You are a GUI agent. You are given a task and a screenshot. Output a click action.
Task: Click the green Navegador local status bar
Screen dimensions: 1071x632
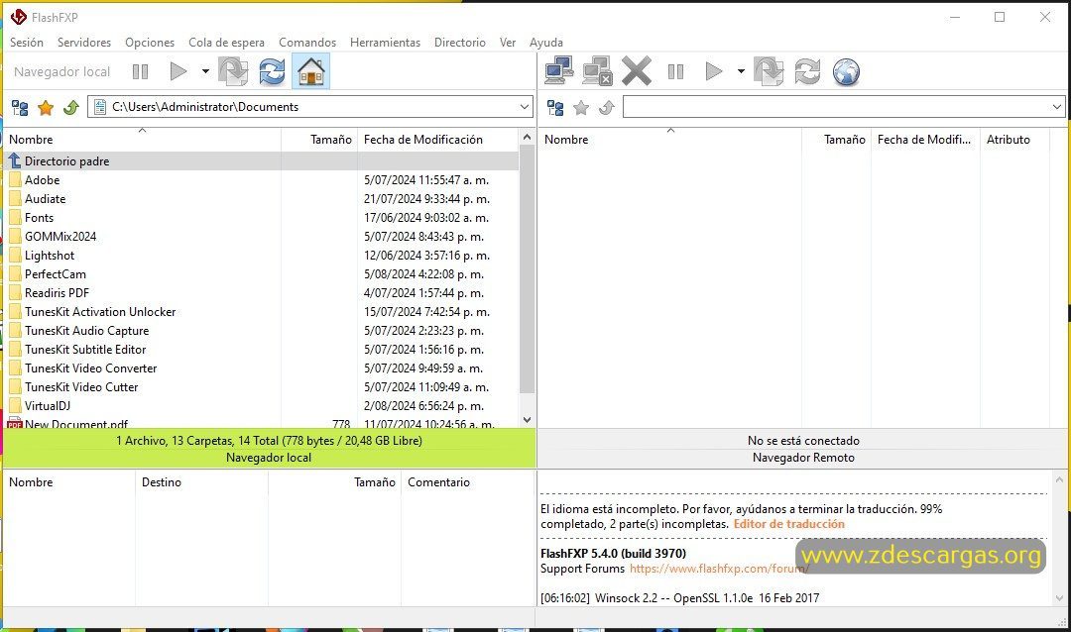coord(269,449)
